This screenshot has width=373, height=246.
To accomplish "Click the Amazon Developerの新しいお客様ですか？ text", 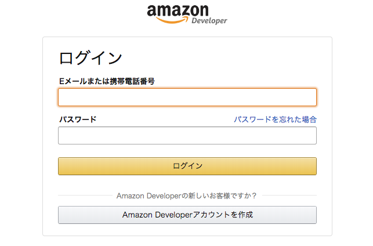I will 187,196.
